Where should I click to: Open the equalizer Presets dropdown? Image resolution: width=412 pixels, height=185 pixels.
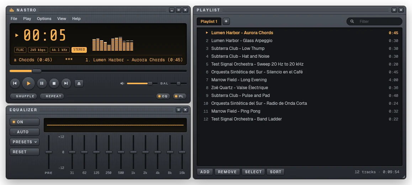[25, 142]
